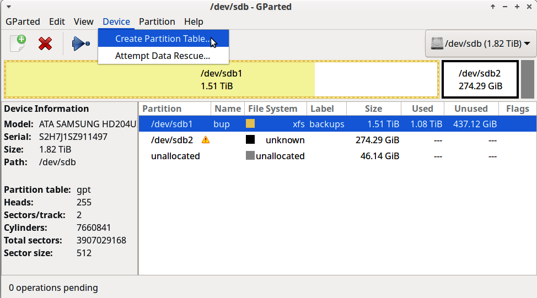Viewport: 537px width, 298px height.
Task: Select the /dev/sdb1 partition row
Action: (337, 124)
